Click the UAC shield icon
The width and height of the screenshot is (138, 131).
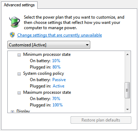12,35
